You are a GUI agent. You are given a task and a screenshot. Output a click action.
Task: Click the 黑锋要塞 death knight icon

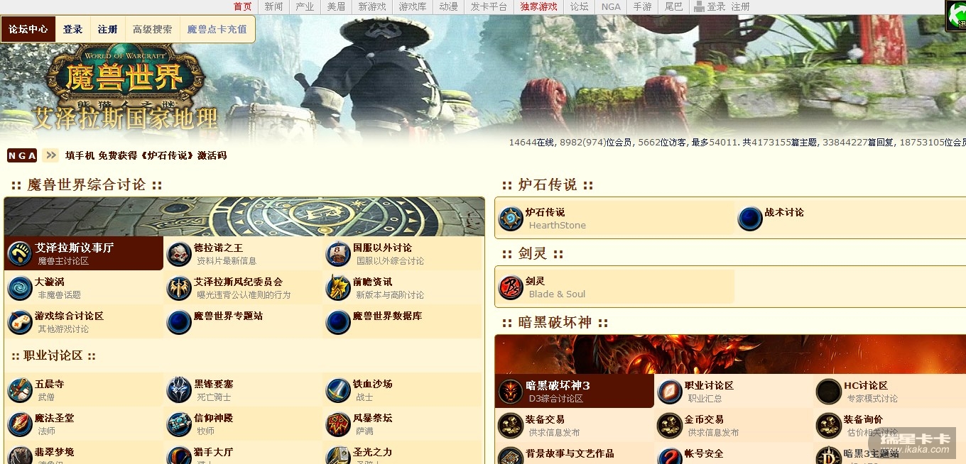(x=179, y=390)
